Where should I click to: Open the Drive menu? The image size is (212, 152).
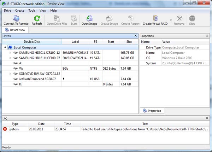click(7, 11)
